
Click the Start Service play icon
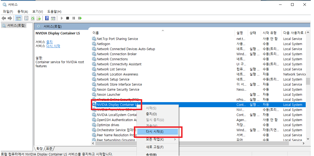(62, 18)
